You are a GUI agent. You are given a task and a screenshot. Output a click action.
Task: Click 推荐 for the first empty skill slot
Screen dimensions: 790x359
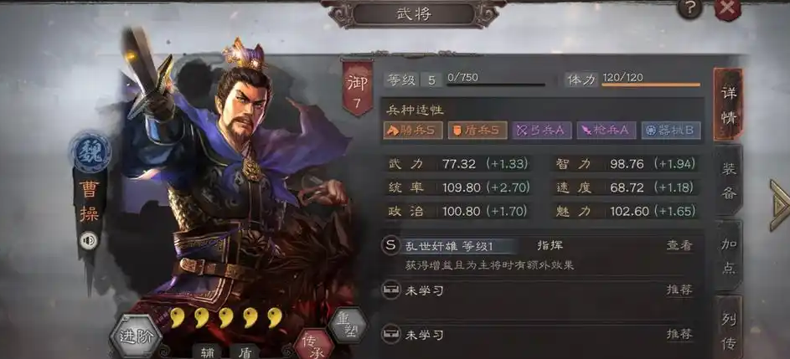[679, 290]
